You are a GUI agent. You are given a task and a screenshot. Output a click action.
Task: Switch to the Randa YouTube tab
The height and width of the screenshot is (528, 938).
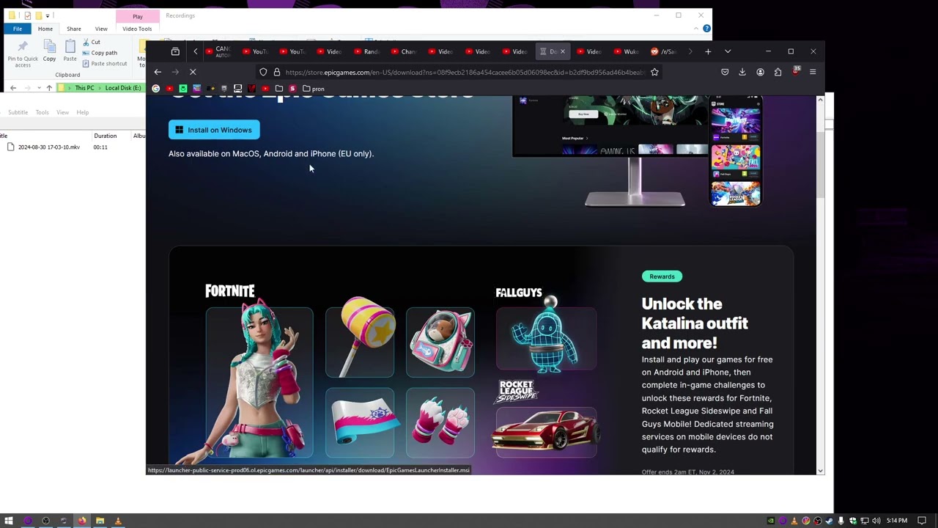pyautogui.click(x=367, y=51)
